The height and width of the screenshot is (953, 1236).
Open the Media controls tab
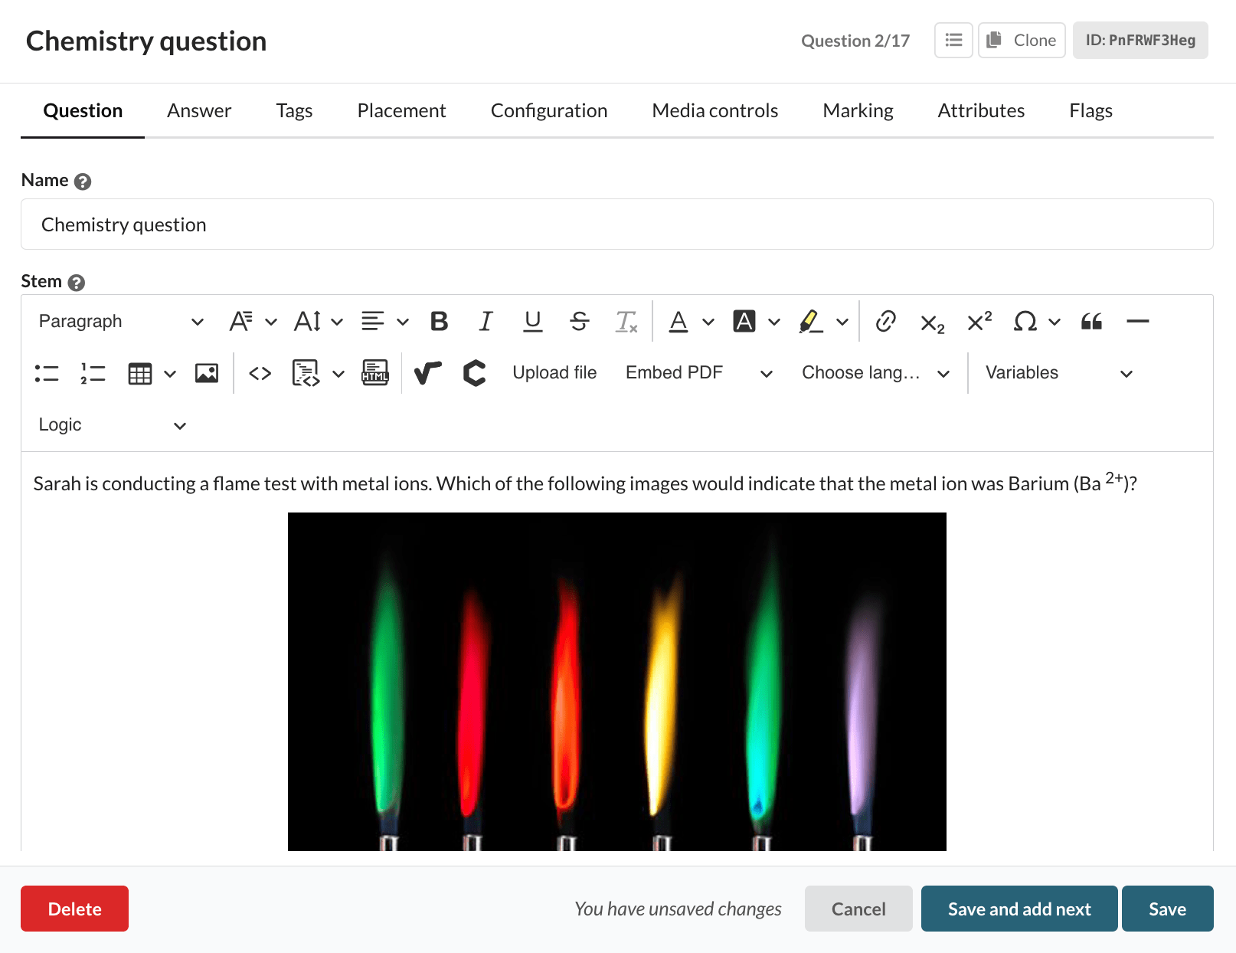pyautogui.click(x=714, y=110)
